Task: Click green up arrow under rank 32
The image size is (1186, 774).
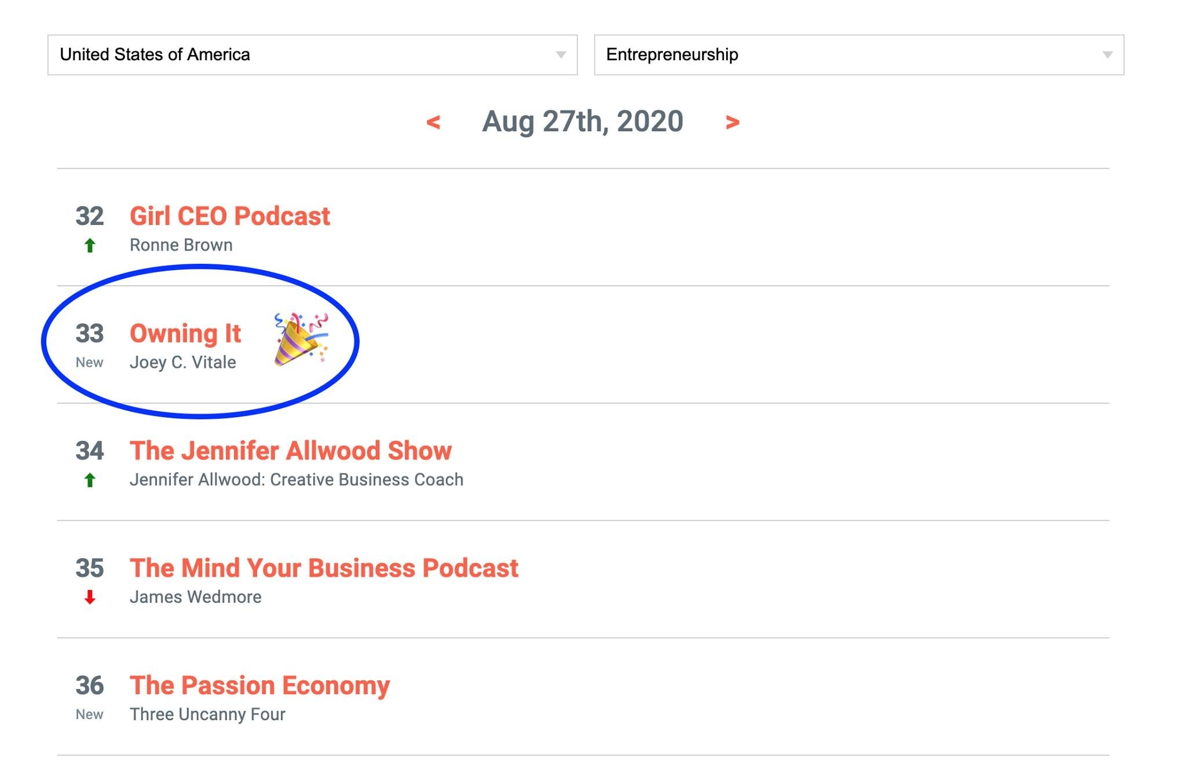Action: (90, 246)
